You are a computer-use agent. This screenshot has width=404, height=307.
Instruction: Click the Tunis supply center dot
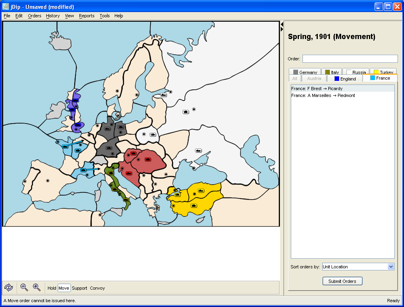pos(100,215)
